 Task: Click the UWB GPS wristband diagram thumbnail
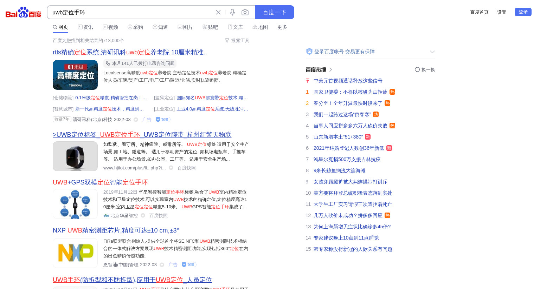[75, 204]
